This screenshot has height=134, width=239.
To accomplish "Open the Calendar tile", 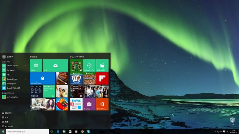I will point(36,65).
